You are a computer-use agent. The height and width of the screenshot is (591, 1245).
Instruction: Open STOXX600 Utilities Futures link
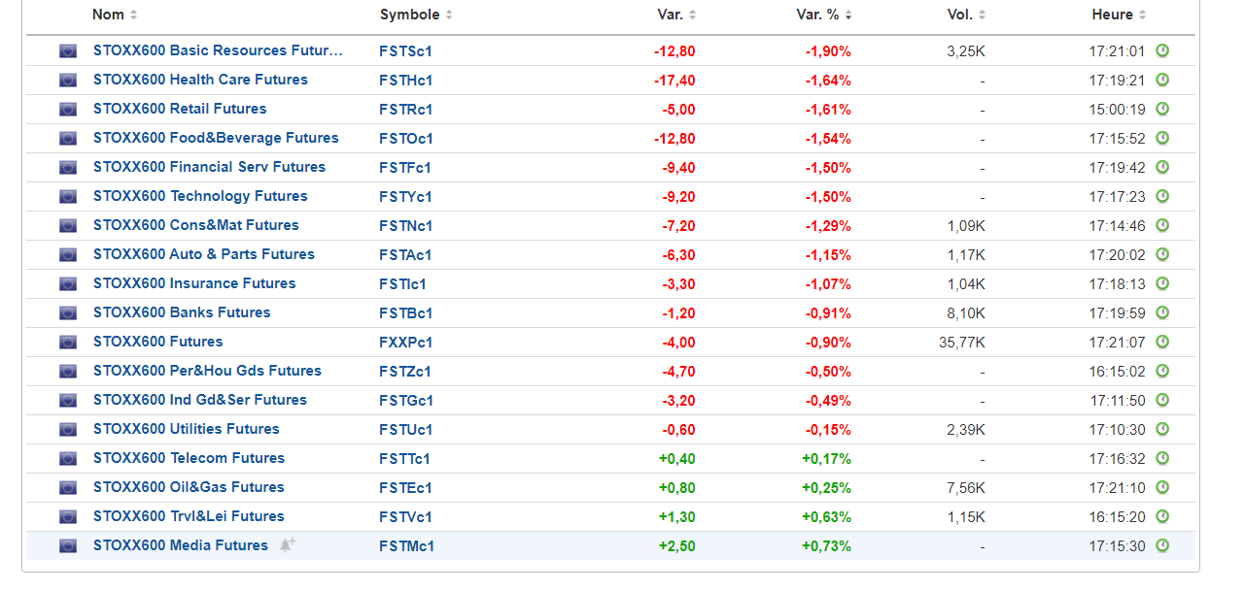point(187,429)
